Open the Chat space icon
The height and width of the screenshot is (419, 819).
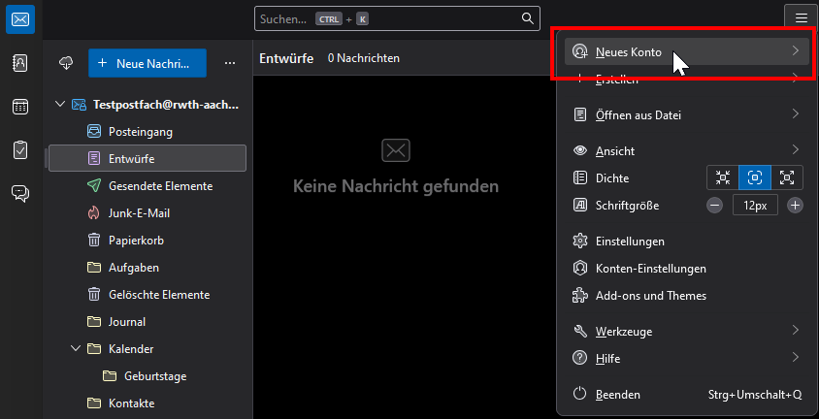20,193
